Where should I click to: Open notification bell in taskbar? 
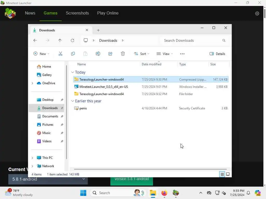[248, 193]
